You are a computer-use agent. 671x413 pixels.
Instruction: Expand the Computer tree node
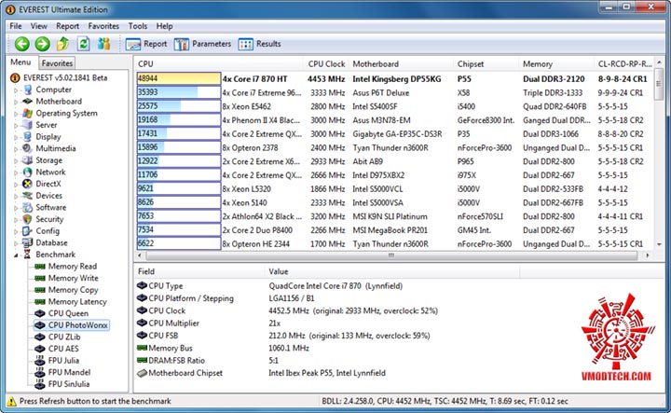coord(16,90)
